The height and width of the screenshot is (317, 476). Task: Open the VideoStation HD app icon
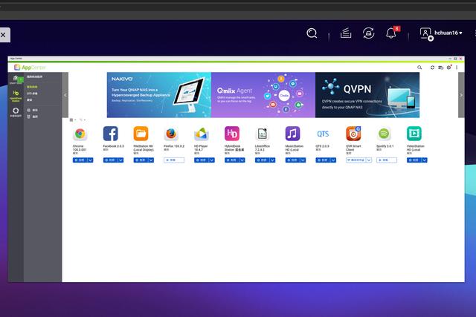click(x=414, y=134)
